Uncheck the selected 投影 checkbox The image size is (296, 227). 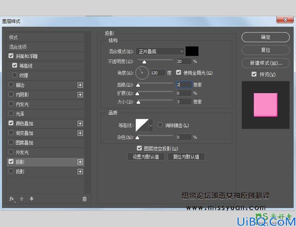[11, 162]
